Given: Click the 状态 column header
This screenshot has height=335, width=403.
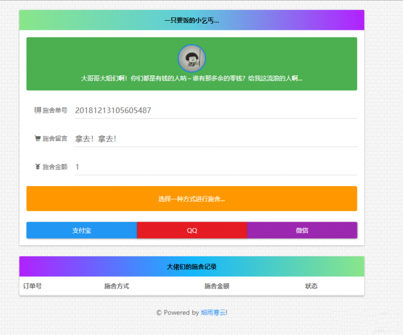Looking at the screenshot, I should 311,286.
